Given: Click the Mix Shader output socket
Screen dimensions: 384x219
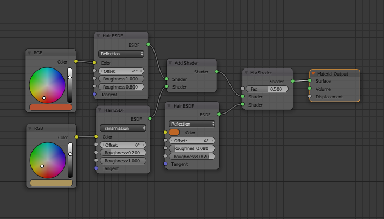Looking at the screenshot, I should 293,81.
